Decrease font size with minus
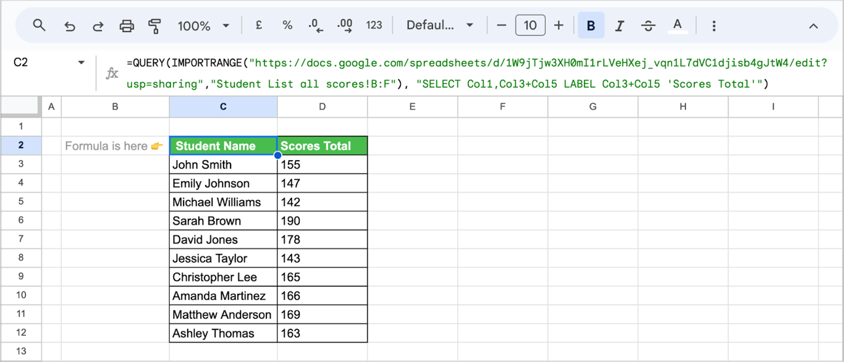The height and width of the screenshot is (362, 844). 502,25
